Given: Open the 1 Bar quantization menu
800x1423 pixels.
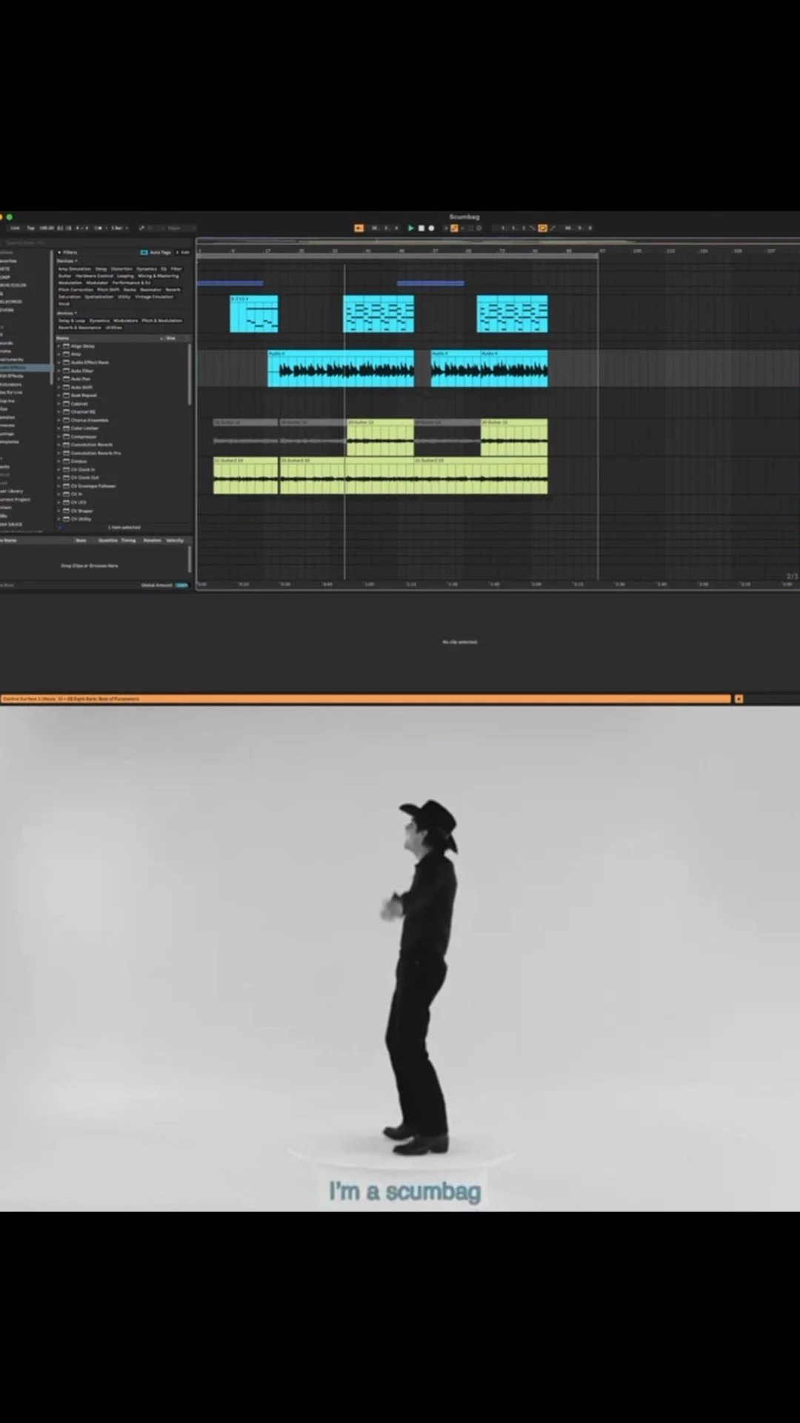Looking at the screenshot, I should click(x=119, y=228).
